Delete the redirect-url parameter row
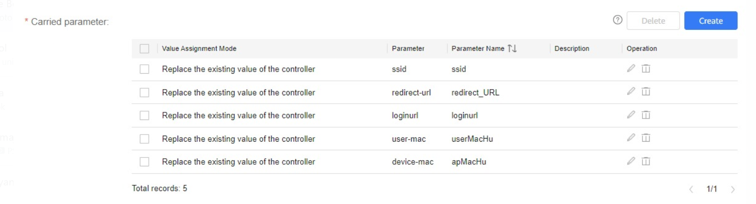756x204 pixels. coord(645,92)
